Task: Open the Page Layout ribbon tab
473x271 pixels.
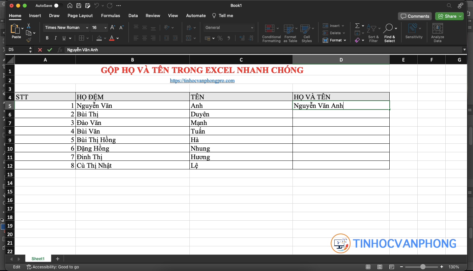Action: click(80, 15)
